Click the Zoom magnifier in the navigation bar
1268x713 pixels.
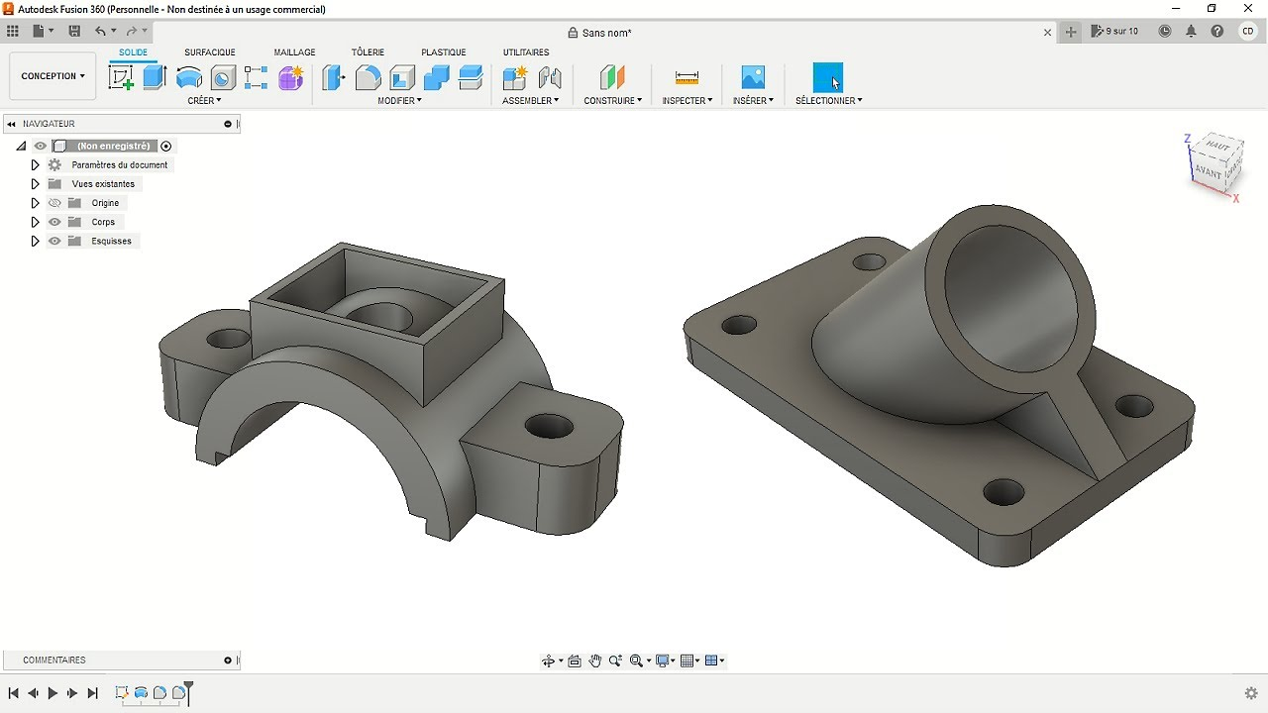[x=615, y=660]
